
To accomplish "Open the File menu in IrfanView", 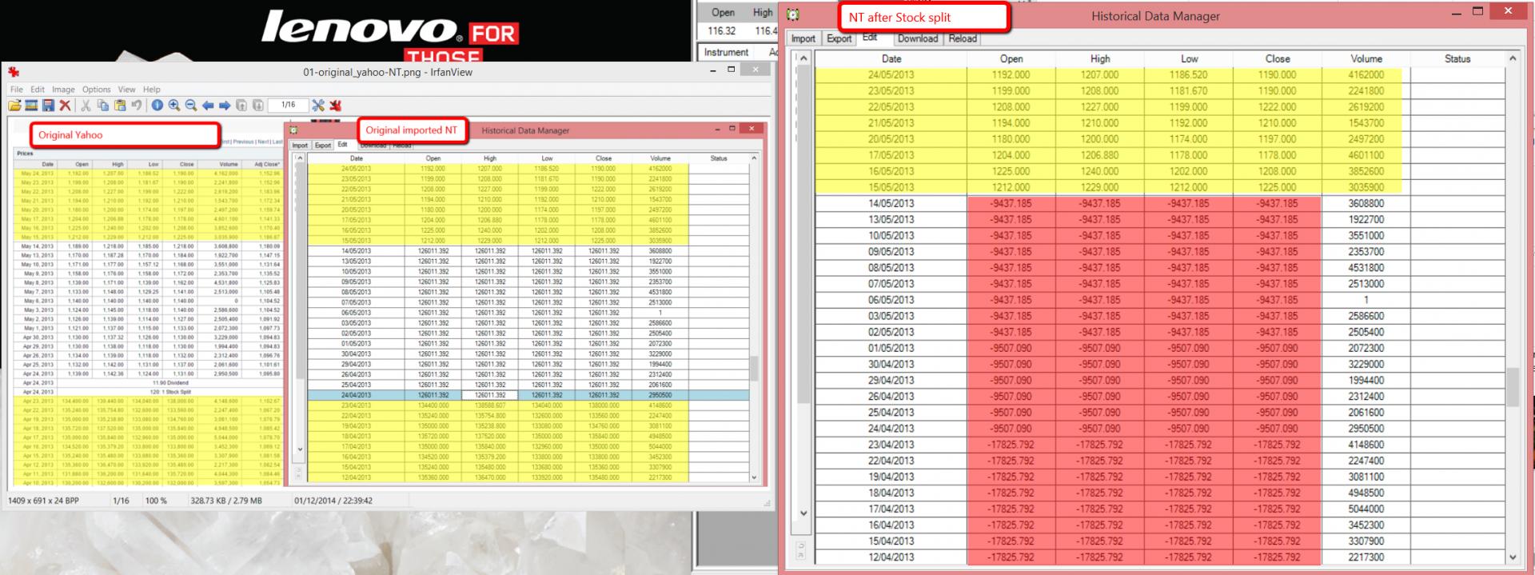I will 17,90.
